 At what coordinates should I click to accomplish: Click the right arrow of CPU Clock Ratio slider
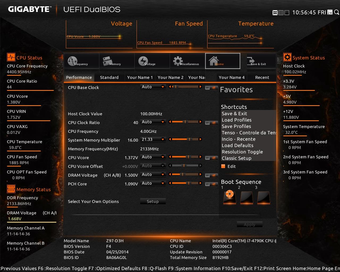tap(201, 122)
